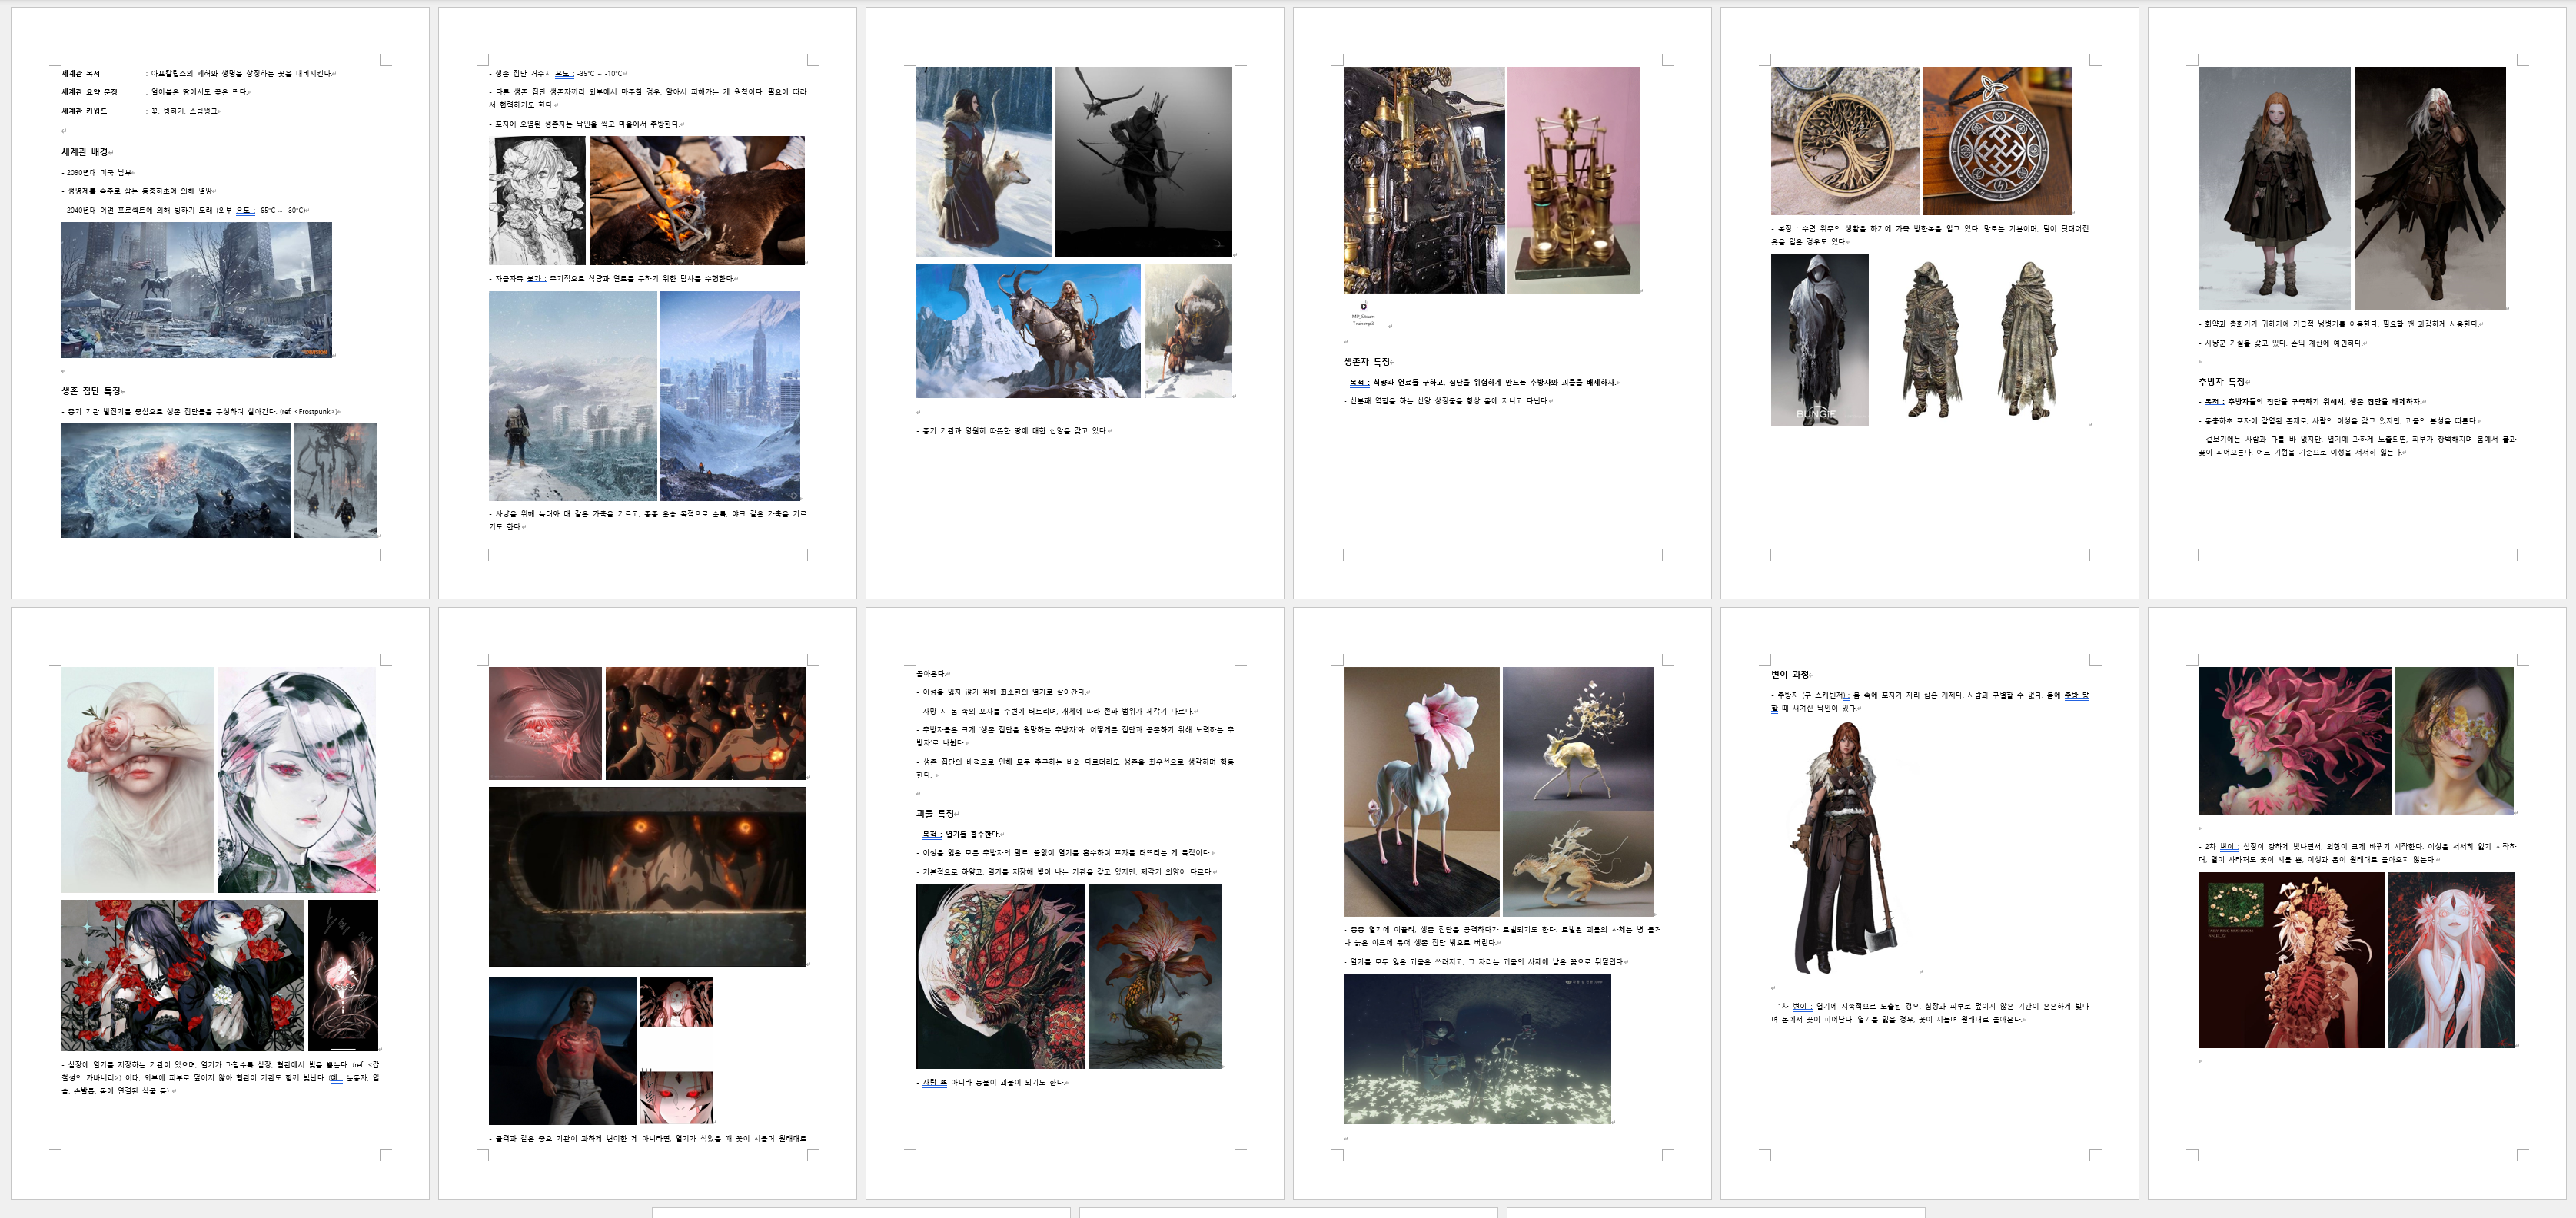The image size is (2576, 1218).
Task: Click the line starting with '- 복장 :'
Action: (1929, 235)
